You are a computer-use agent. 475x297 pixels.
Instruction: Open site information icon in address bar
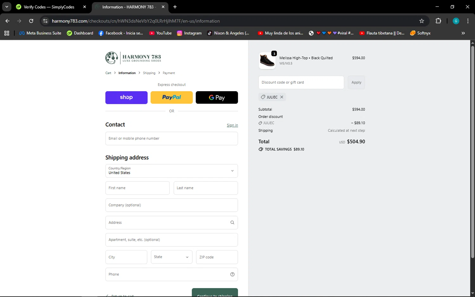(45, 21)
